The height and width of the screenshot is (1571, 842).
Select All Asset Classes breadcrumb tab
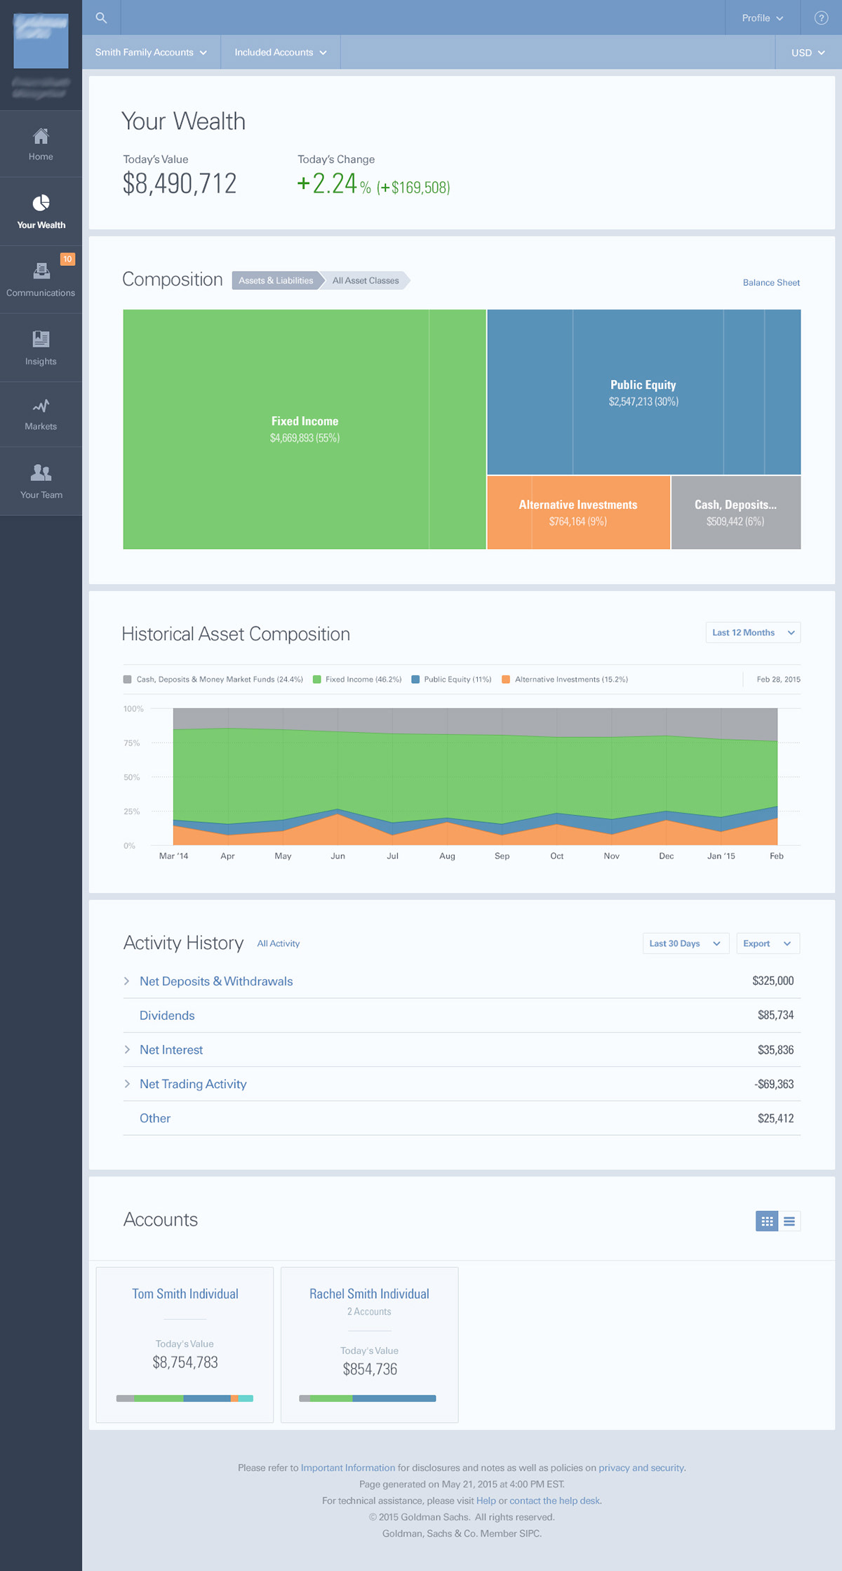(366, 281)
